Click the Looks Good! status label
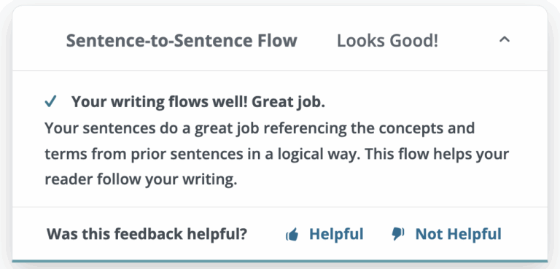Image resolution: width=560 pixels, height=269 pixels. click(x=387, y=41)
